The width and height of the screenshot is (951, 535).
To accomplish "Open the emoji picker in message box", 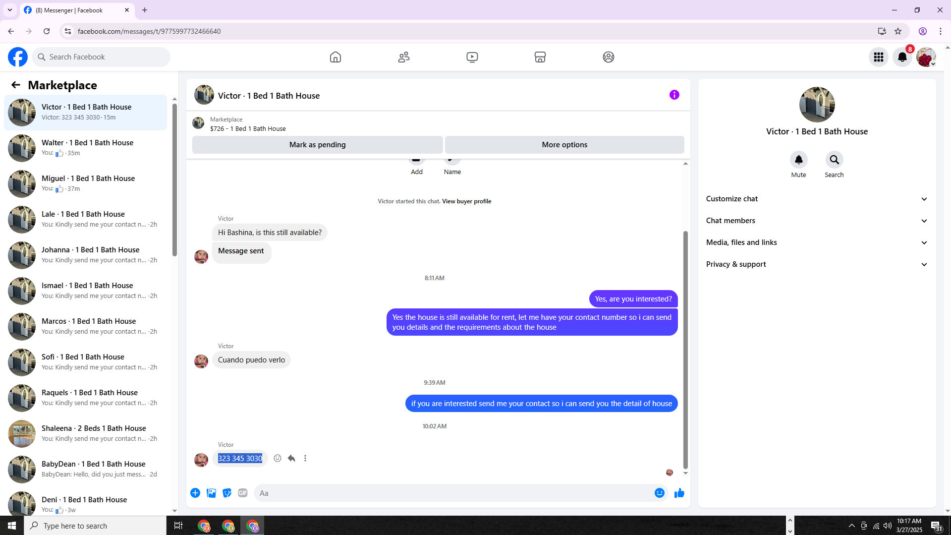I will point(660,493).
